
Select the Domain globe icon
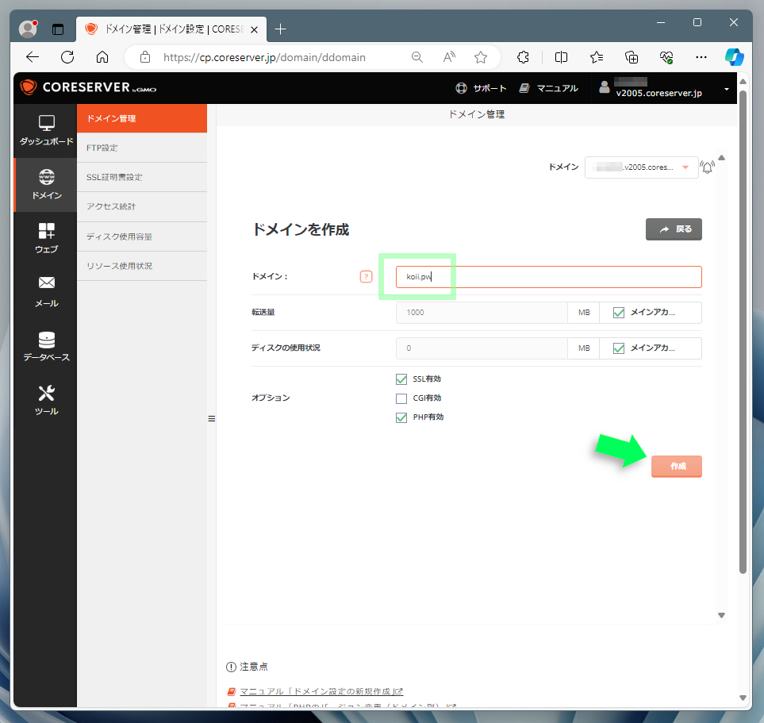[x=46, y=177]
